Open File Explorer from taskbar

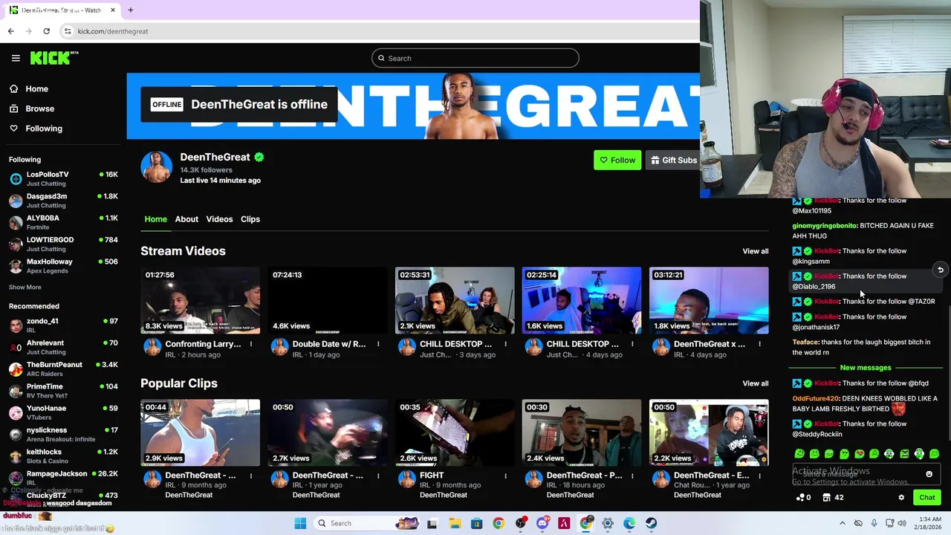pyautogui.click(x=455, y=523)
